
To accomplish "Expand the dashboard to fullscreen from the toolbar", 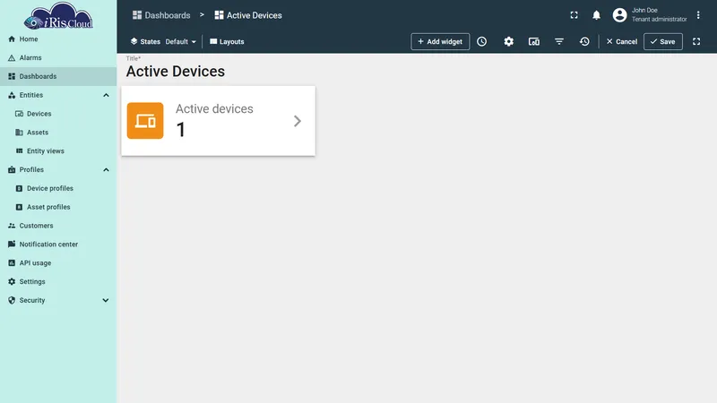I will point(696,41).
